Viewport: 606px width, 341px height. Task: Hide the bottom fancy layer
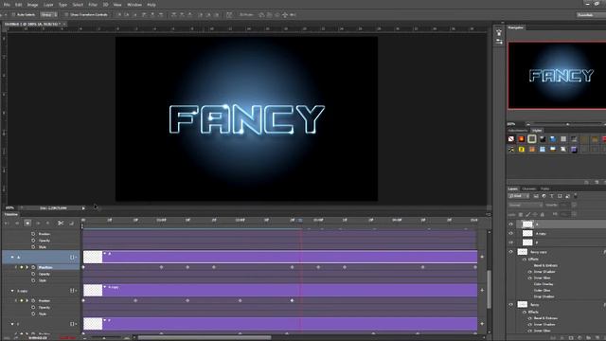click(x=511, y=305)
